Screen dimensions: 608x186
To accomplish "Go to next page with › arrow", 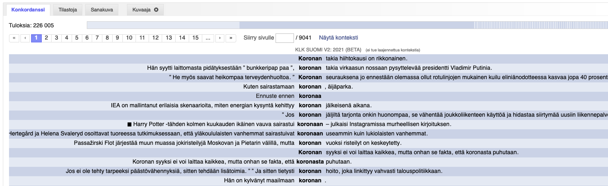I will click(x=220, y=38).
